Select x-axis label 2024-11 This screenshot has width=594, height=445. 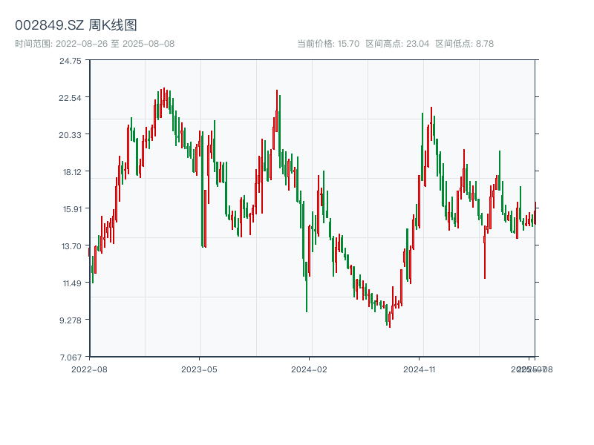[420, 369]
